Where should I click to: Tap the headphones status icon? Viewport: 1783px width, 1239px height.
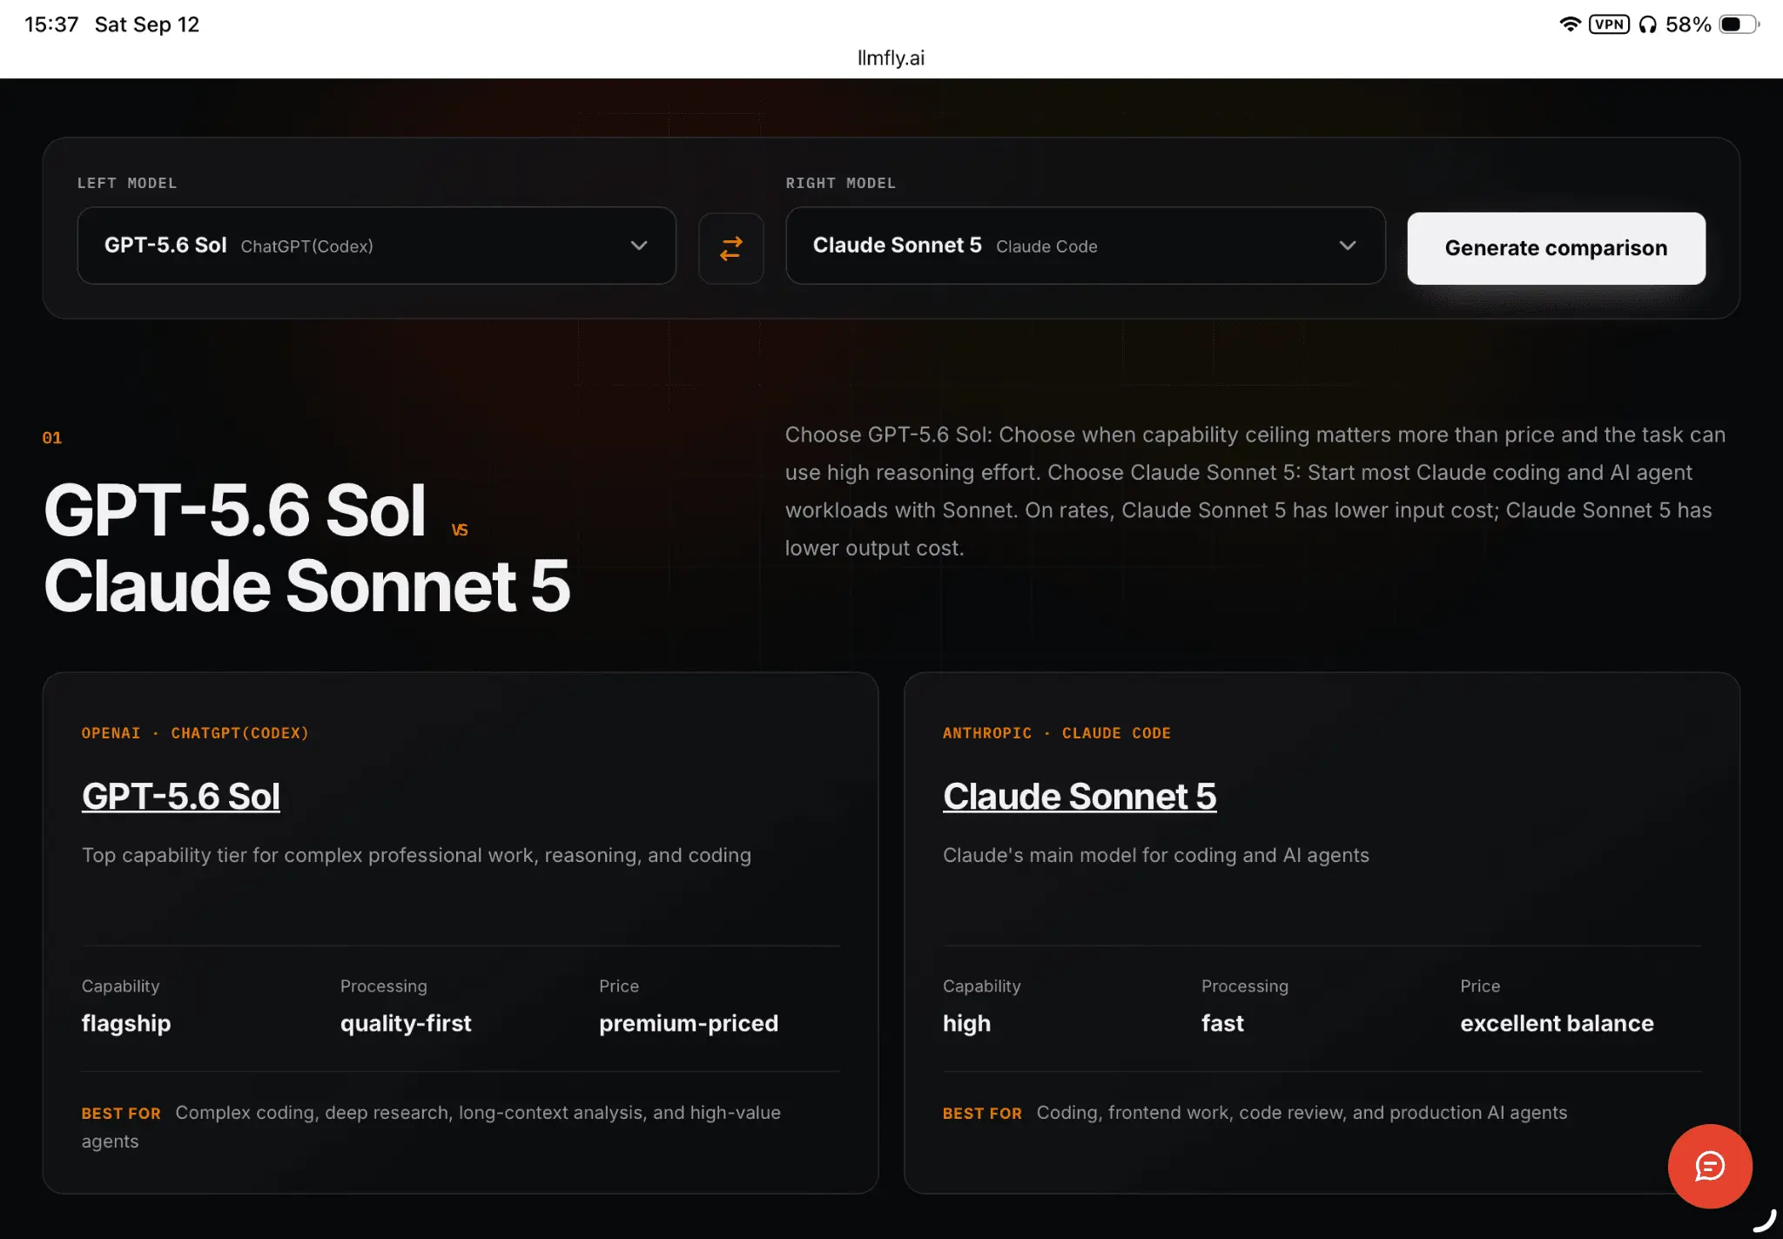coord(1647,24)
